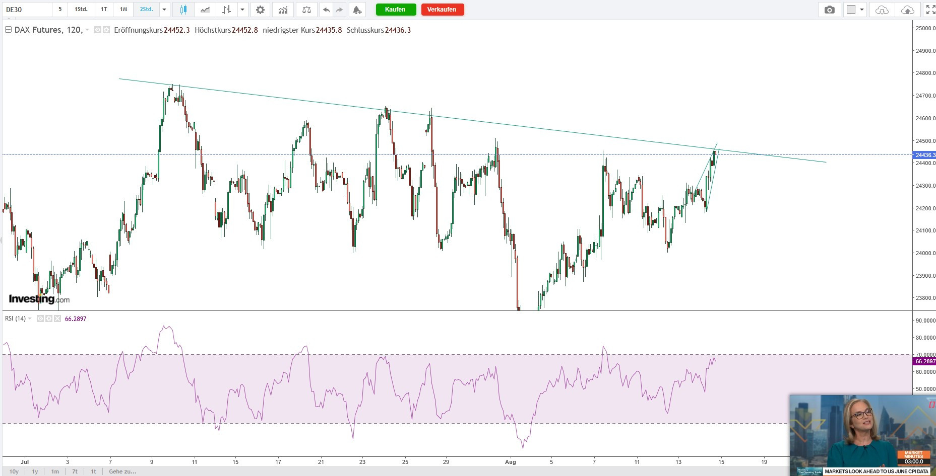Click the compare scales icon
The image size is (936, 476).
click(x=306, y=10)
